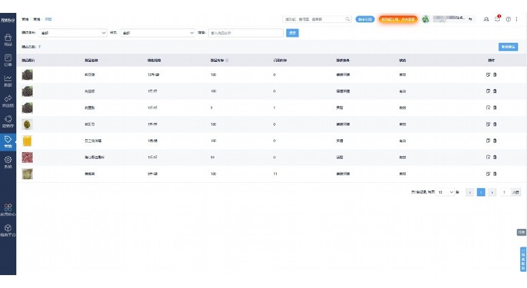Click the stock value 99 cell

212,157
